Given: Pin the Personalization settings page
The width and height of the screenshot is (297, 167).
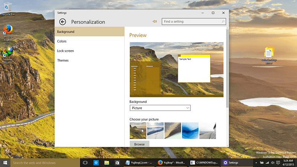Looking at the screenshot, I should (154, 22).
